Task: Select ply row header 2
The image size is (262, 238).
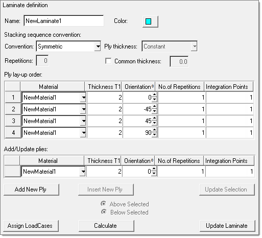Action: click(13, 109)
